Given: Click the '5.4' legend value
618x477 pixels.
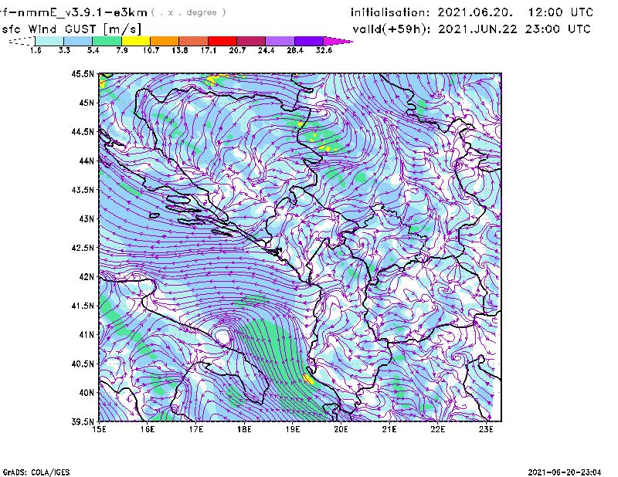Looking at the screenshot, I should (93, 50).
